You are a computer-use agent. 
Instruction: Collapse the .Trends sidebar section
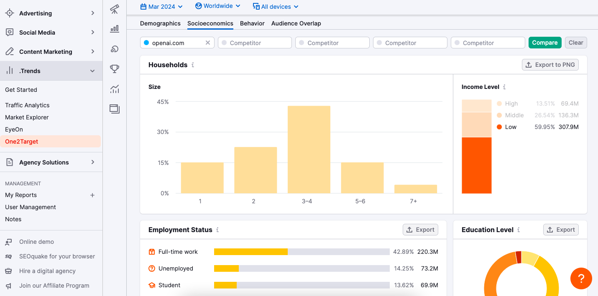click(x=92, y=71)
